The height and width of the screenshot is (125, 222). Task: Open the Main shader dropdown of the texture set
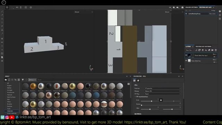click(213, 14)
